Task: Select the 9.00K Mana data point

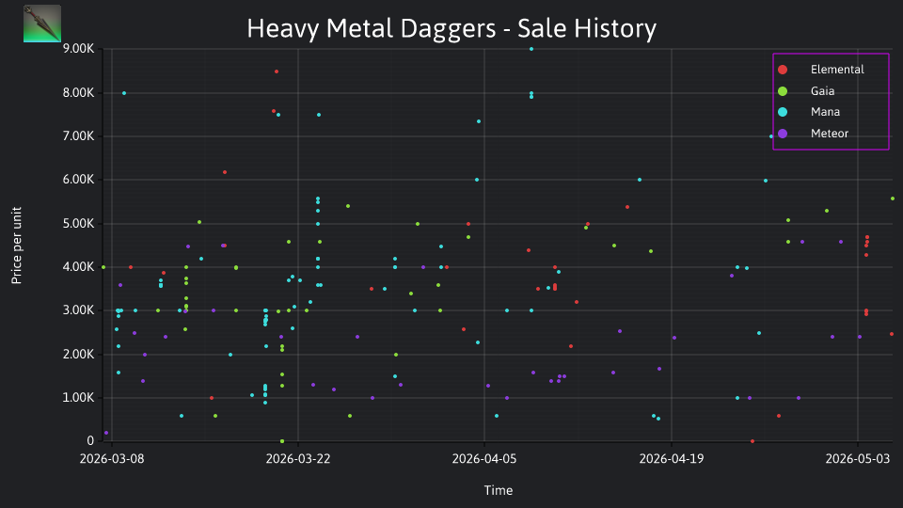Action: pyautogui.click(x=531, y=49)
